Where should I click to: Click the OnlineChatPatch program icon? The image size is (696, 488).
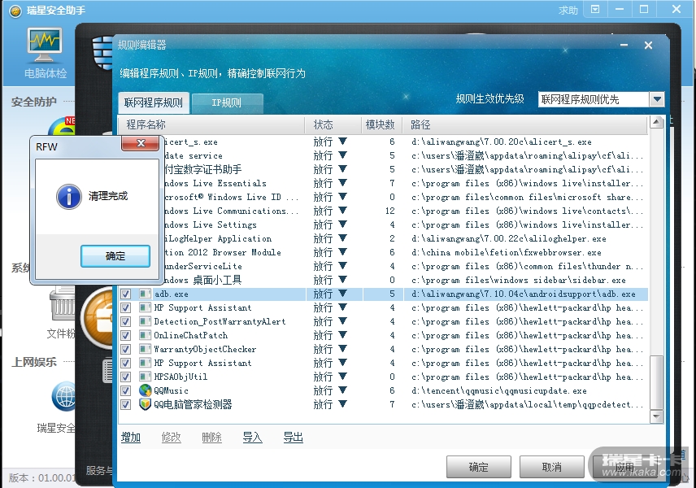[146, 335]
